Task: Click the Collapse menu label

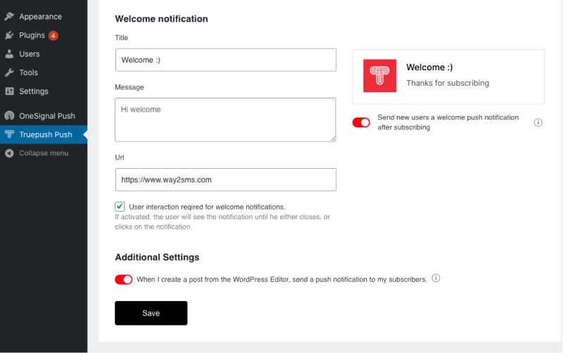Action: (44, 153)
